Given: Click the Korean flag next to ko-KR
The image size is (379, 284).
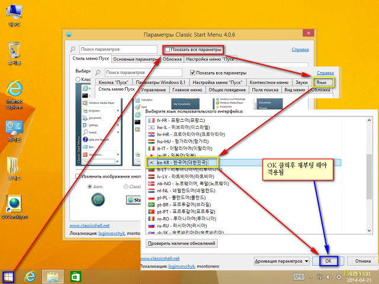Looking at the screenshot, I should 152,163.
